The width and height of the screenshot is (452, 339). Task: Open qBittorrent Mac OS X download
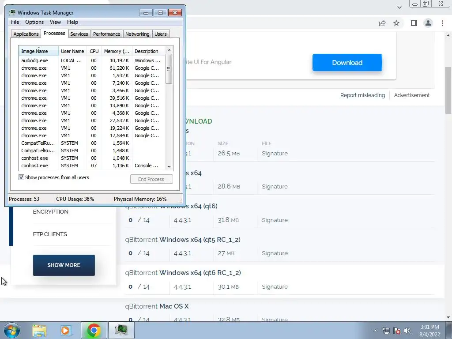[x=157, y=306]
